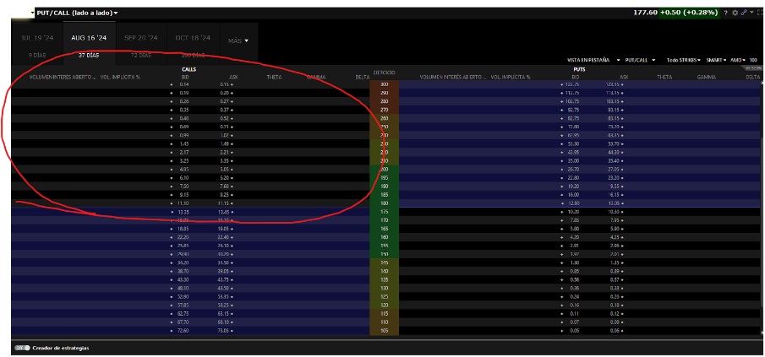Screen dimensions: 765x357
Task: Select the OCT 18 '24 expiration tab
Action: (x=193, y=38)
